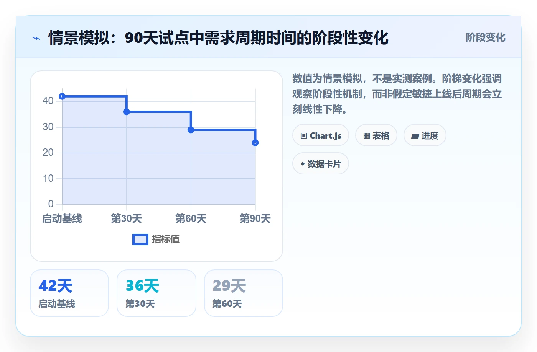537x352 pixels.
Task: Click the y-axis value 30
Action: (48, 127)
